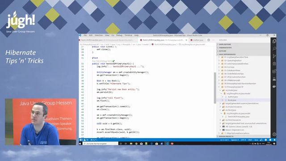Expand the Maven Projects section
This screenshot has height=161, width=286.
tap(243, 136)
